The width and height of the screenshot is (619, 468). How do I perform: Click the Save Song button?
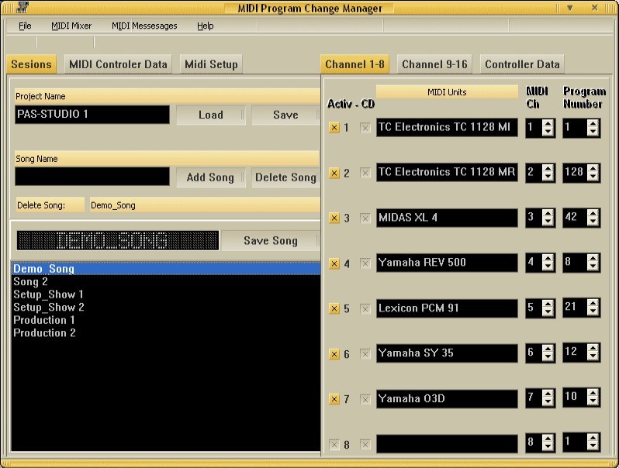coord(271,240)
